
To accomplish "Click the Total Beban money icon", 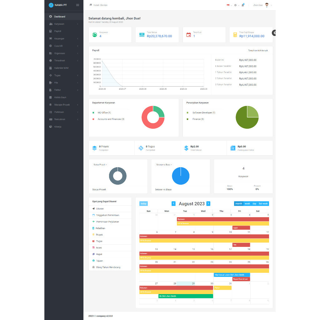I will 142,35.
